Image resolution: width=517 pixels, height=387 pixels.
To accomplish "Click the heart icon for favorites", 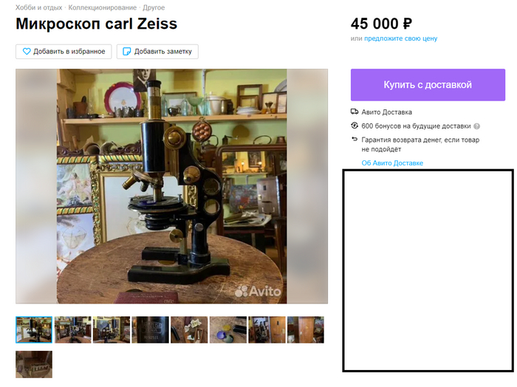I will coord(27,52).
